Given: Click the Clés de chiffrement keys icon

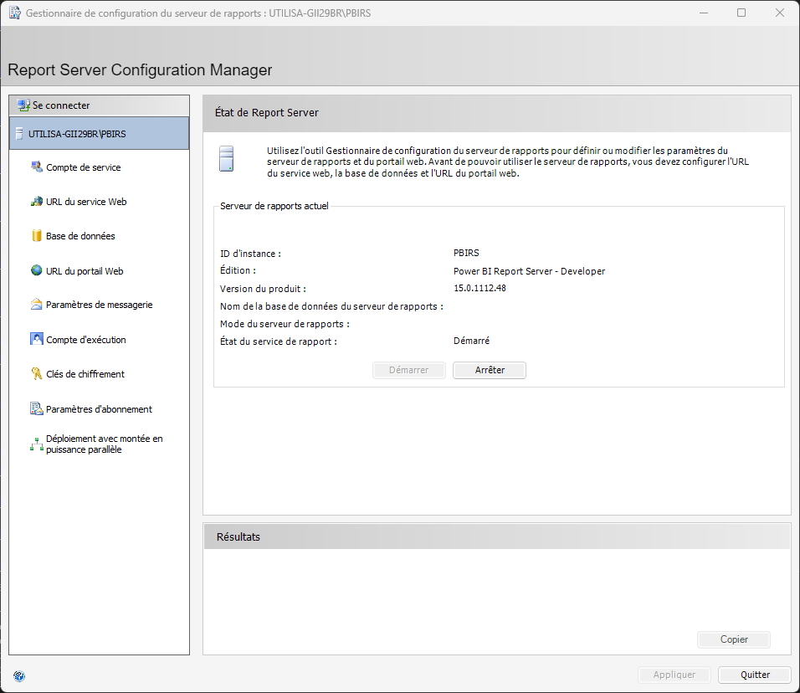Looking at the screenshot, I should click(37, 374).
